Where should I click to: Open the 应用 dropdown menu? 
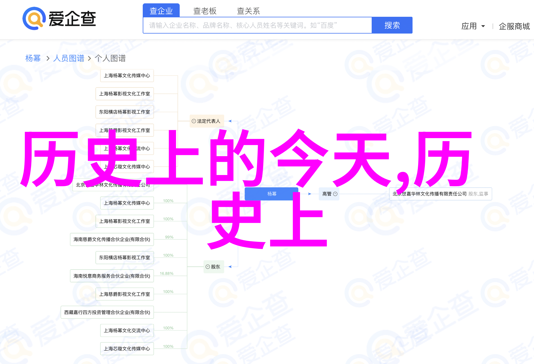(x=473, y=26)
